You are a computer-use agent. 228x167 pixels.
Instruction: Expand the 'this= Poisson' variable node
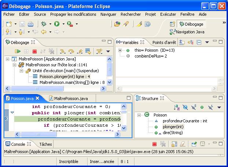coord(120,50)
